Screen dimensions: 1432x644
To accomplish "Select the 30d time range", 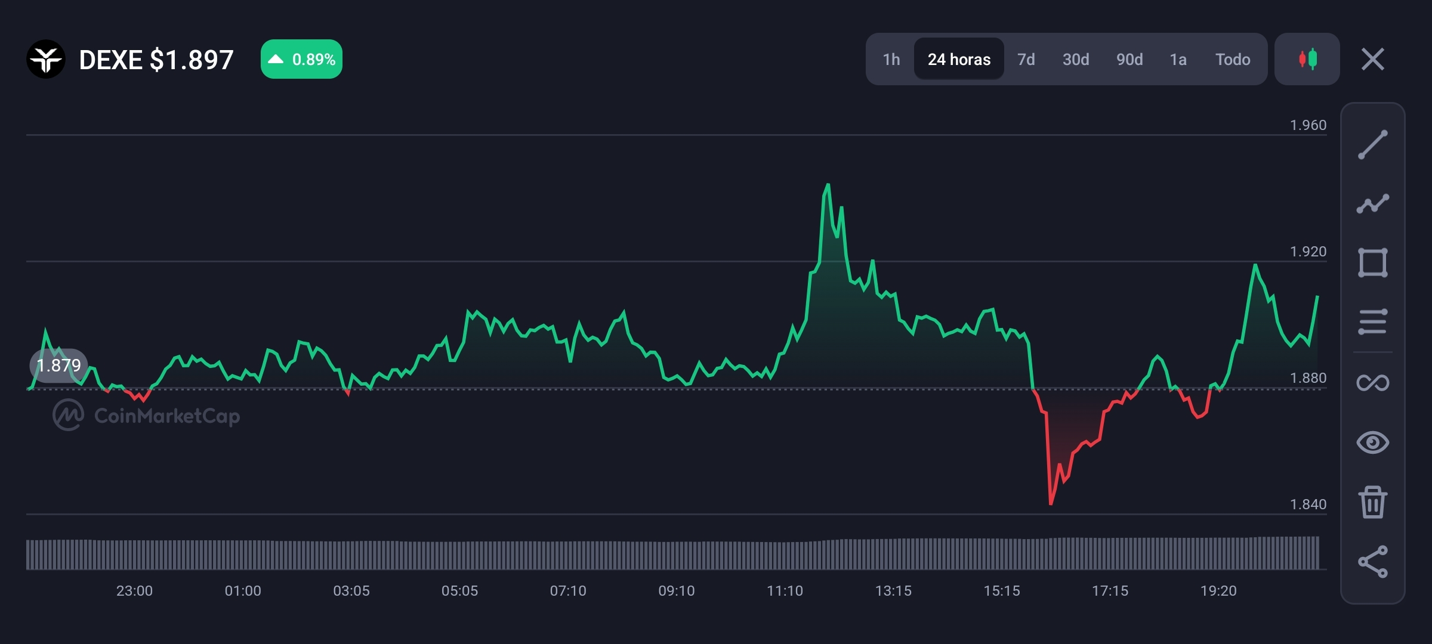I will 1076,59.
